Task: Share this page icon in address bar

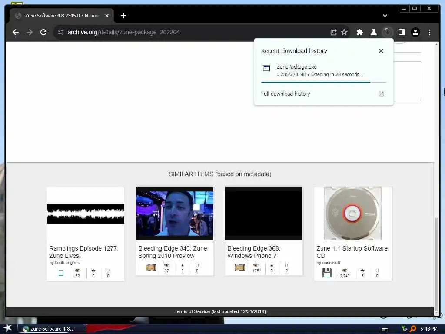Action: (x=333, y=32)
